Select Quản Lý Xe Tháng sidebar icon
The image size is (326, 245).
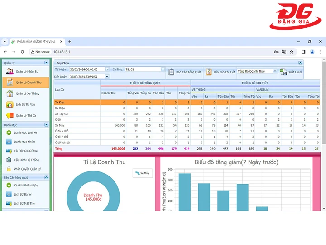[x=10, y=93]
